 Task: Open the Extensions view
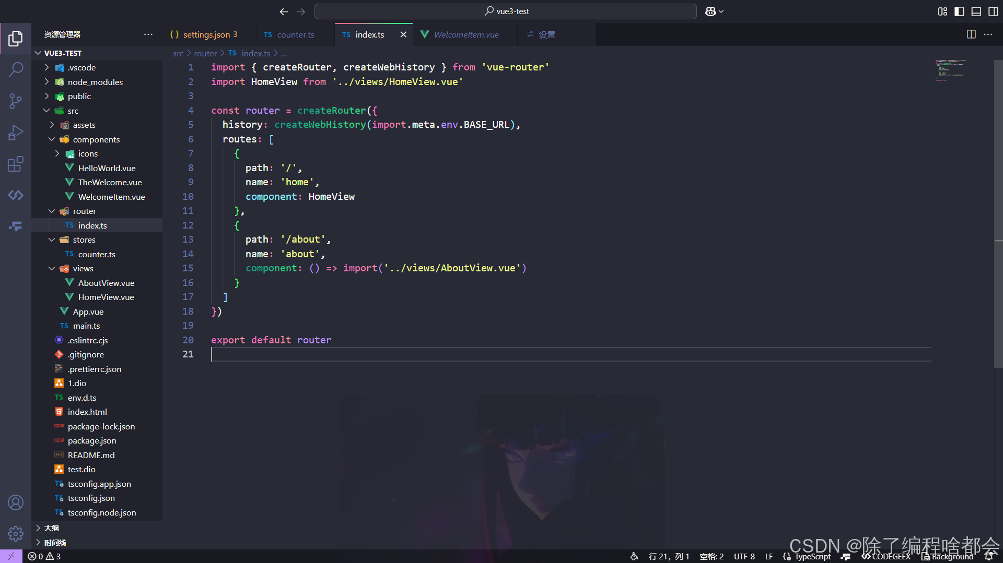tap(16, 164)
